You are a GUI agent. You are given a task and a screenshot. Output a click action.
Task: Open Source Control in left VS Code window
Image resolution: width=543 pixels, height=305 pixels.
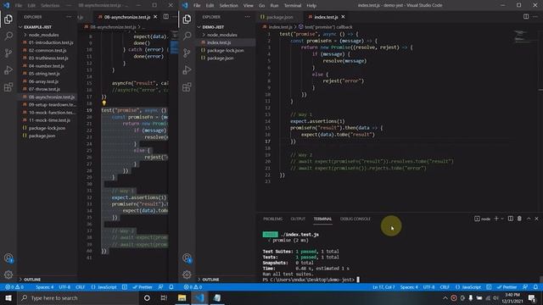8,53
